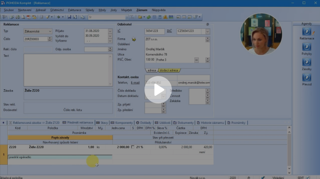Click into the Text memo field
Viewport: 320px width, 179px height.
point(68,70)
